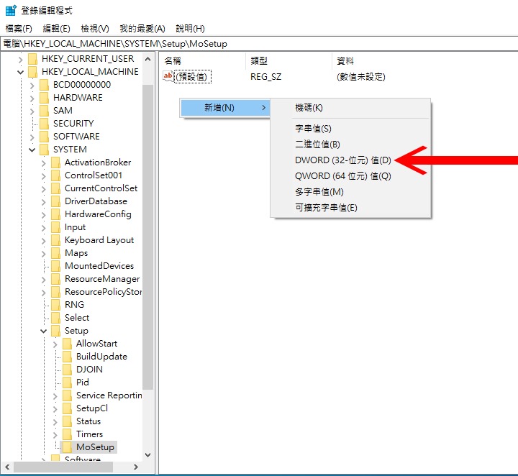Expand the BCD00000000 key
Viewport: 518px width, 476px height.
point(32,85)
